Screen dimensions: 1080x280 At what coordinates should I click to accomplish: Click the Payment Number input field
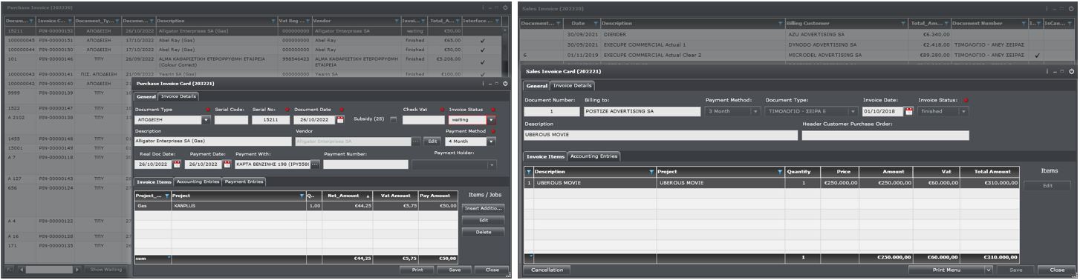tap(365, 164)
